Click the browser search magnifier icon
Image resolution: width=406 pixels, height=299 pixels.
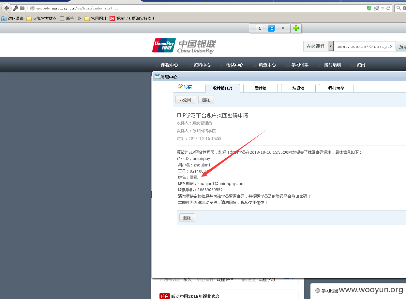point(399,8)
